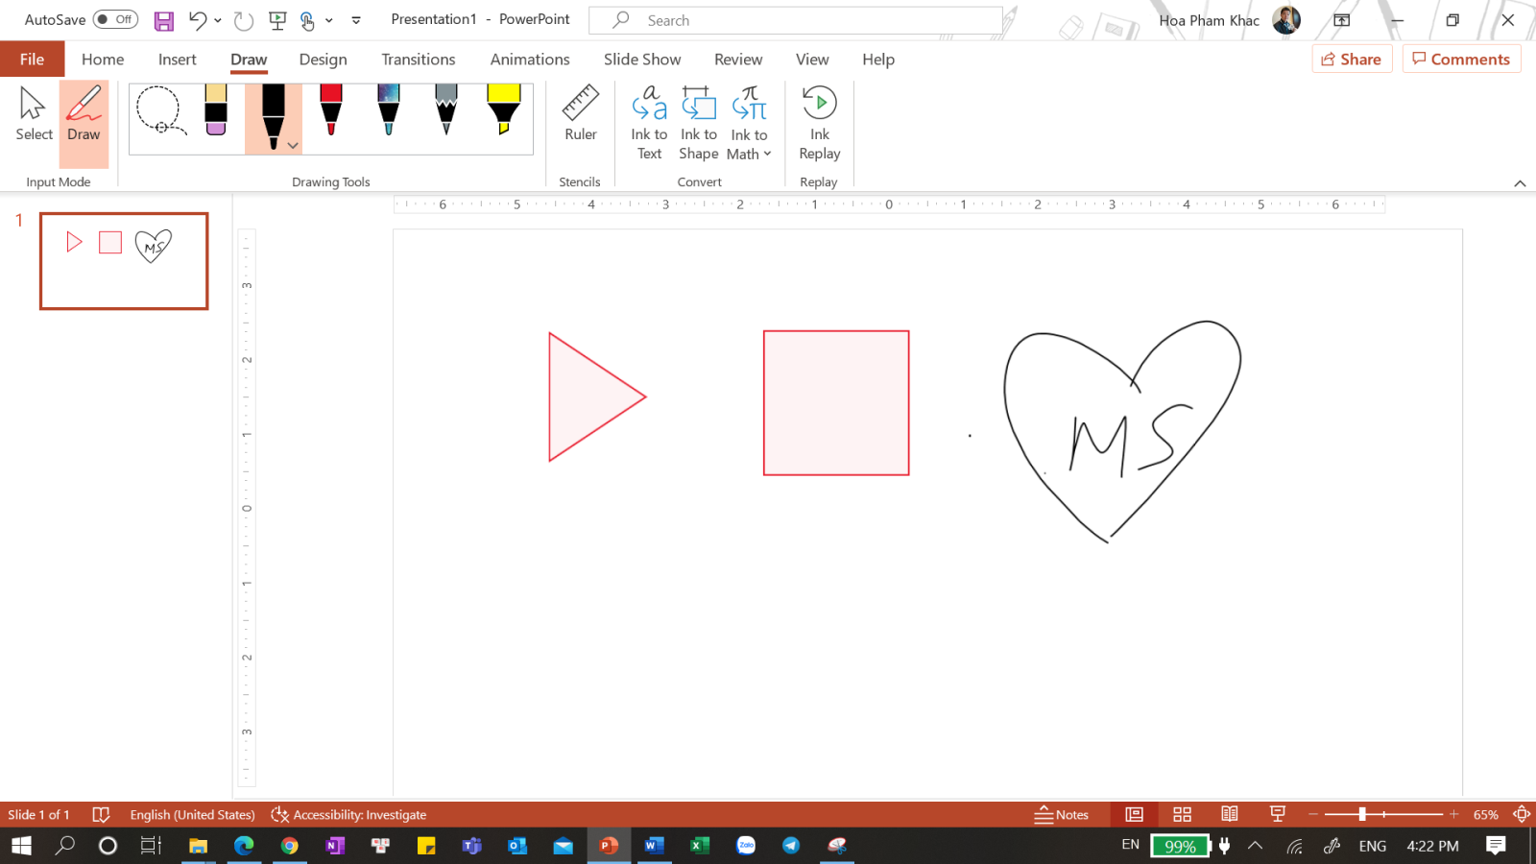Select slide 1 thumbnail
This screenshot has height=864, width=1536.
pos(123,261)
